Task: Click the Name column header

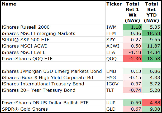Action: pyautogui.click(x=9, y=4)
